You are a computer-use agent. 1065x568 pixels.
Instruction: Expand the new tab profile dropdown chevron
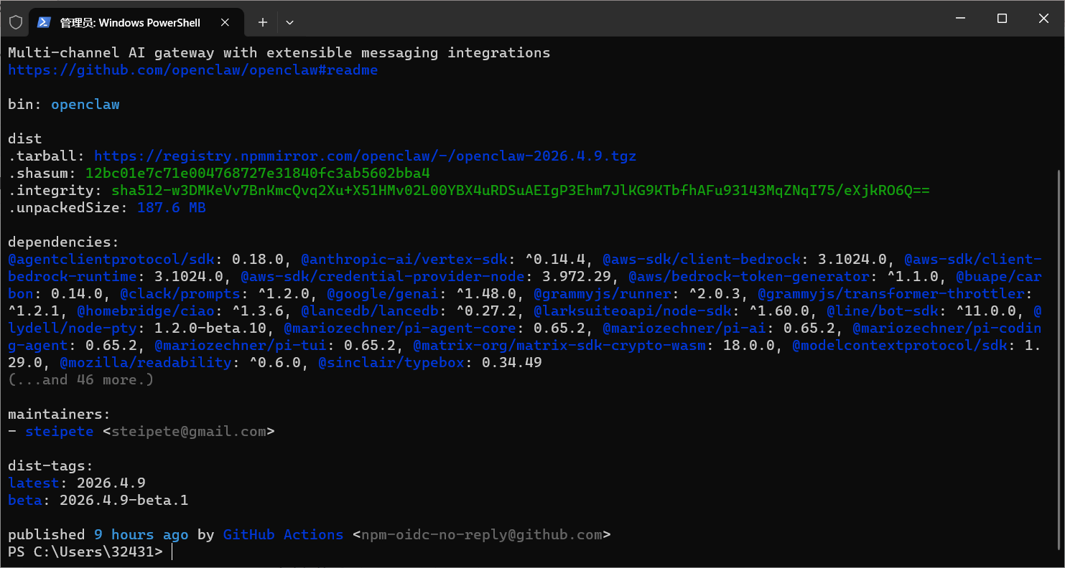coord(289,22)
